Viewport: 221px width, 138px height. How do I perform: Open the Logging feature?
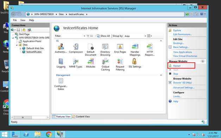61,63
